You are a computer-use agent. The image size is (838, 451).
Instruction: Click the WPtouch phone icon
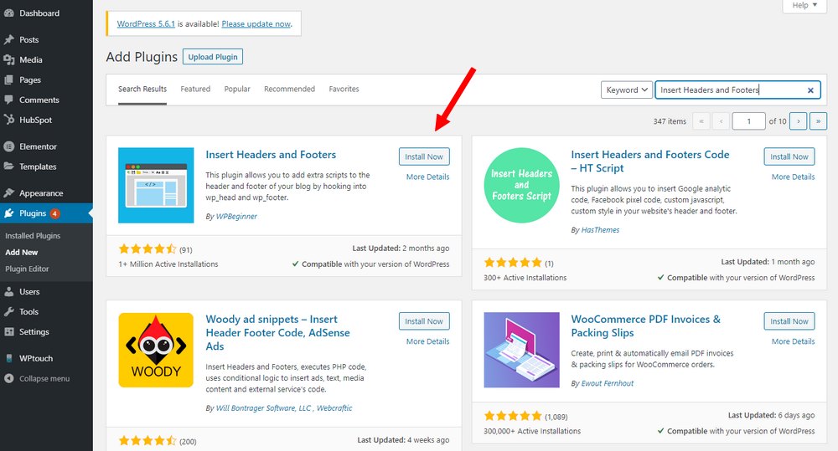(9, 359)
